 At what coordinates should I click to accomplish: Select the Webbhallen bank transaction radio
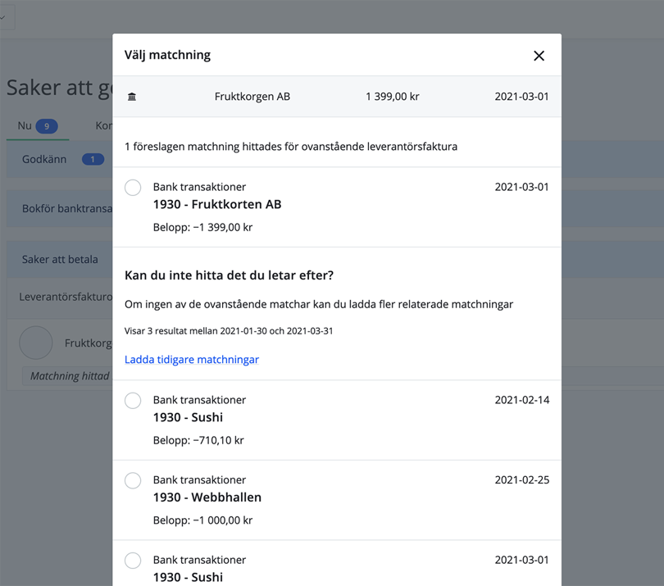click(133, 481)
